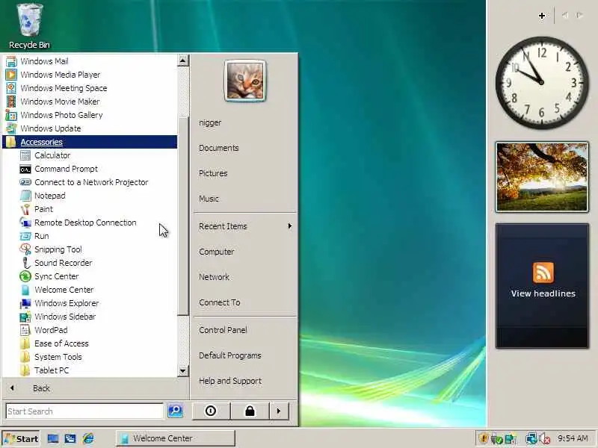Click the muted volume tray icon
The image size is (598, 448).
point(545,439)
